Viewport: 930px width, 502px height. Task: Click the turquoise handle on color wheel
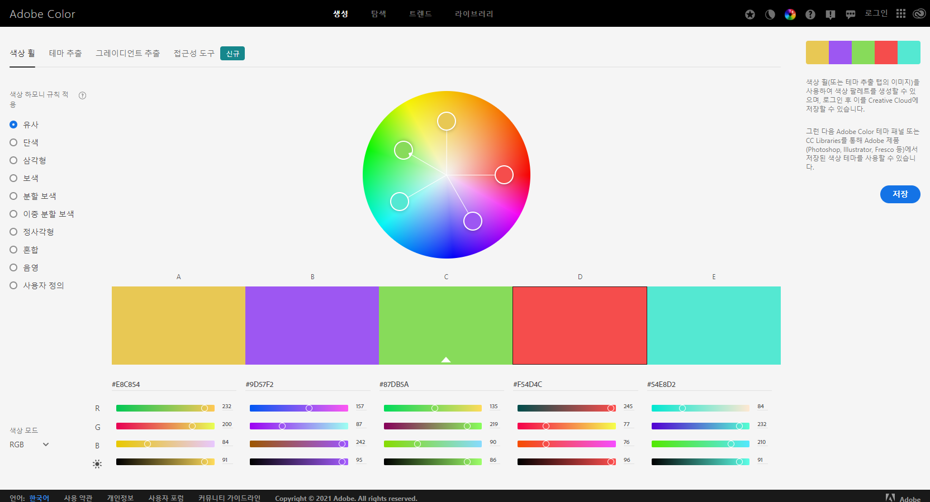point(400,202)
